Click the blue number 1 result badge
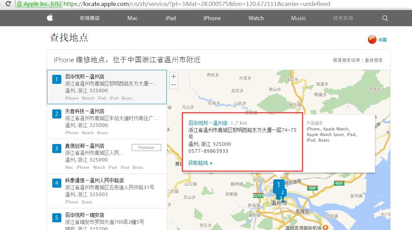The width and height of the screenshot is (412, 230). (x=56, y=79)
